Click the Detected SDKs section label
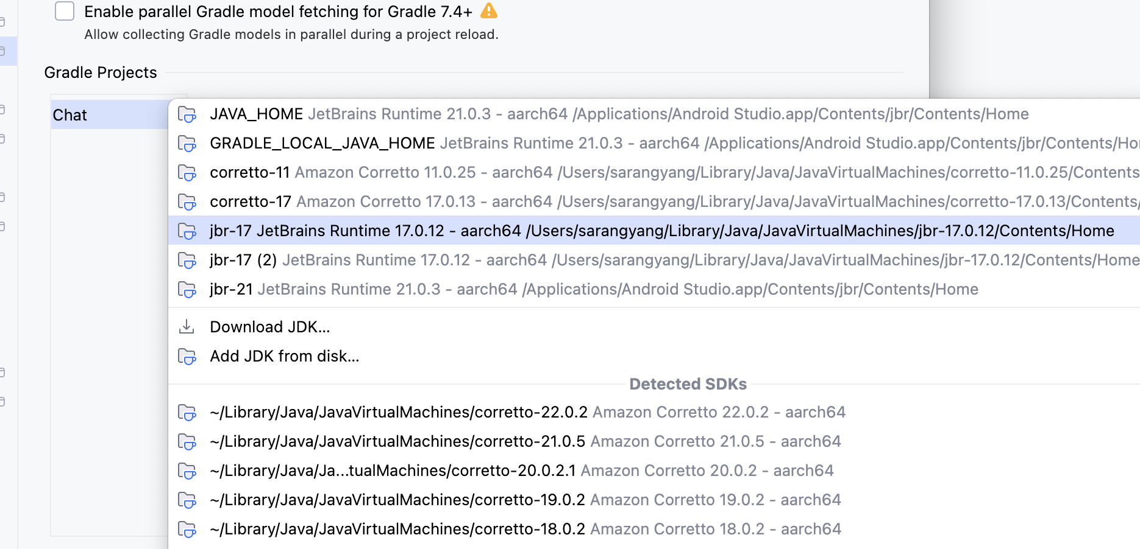The width and height of the screenshot is (1140, 549). click(x=688, y=384)
